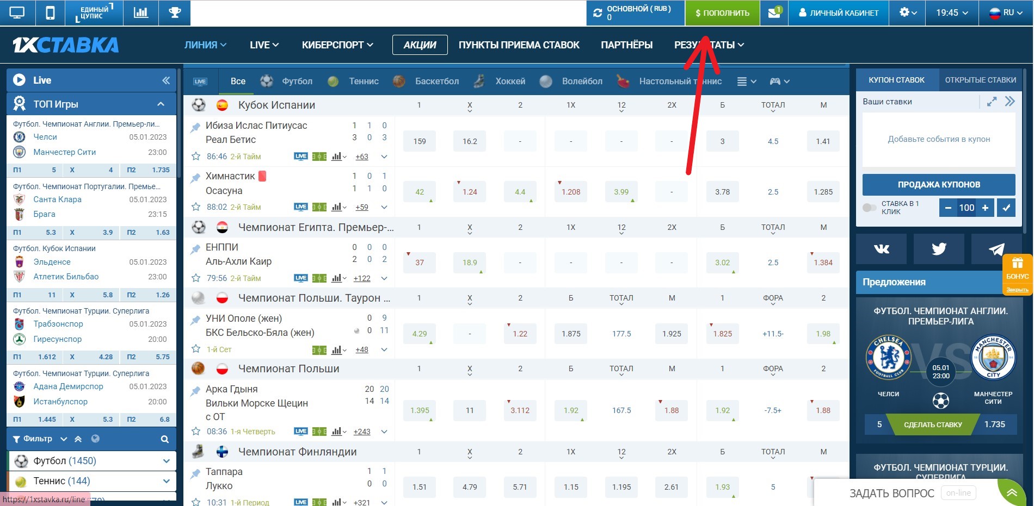Screen dimensions: 1034x506
Task: Favorite the Арка Гдыня match star
Action: [196, 432]
